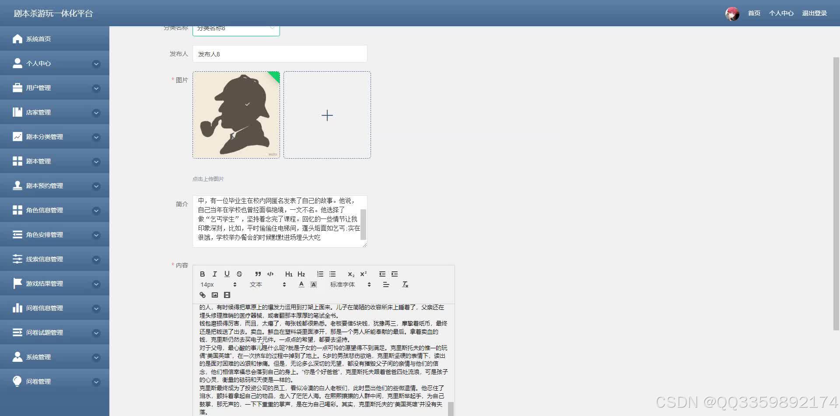The image size is (840, 416).
Task: Open 系统首页 in the sidebar
Action: pos(55,38)
